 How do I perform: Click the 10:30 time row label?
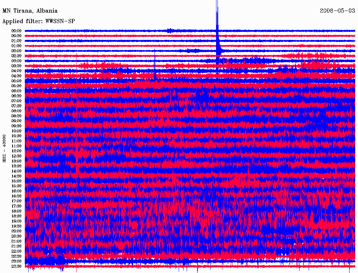(16, 136)
